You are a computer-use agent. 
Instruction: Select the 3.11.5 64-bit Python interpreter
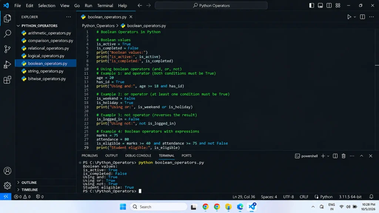pyautogui.click(x=350, y=197)
